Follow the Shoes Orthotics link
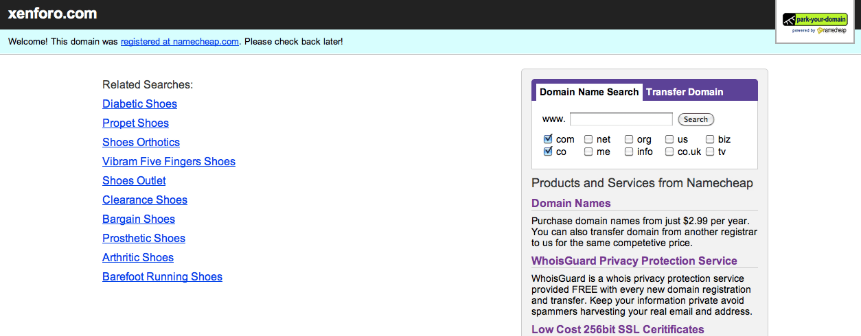 [141, 143]
